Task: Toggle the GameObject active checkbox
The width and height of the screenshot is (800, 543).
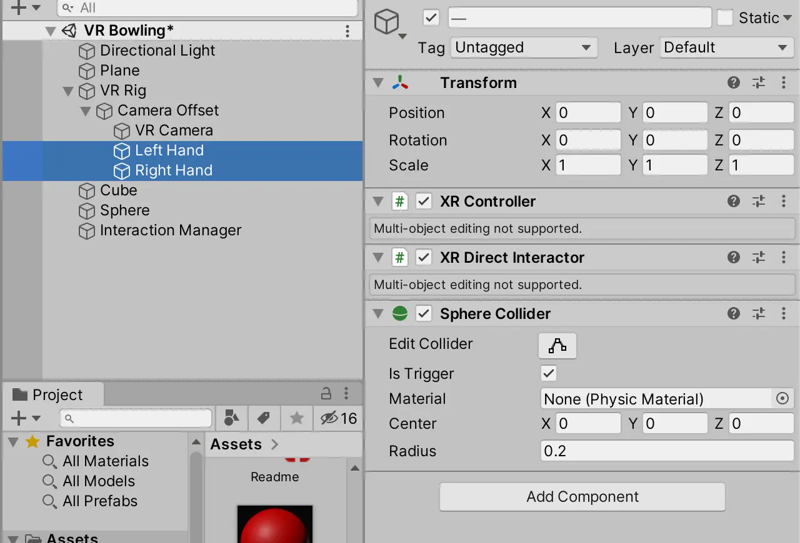Action: click(x=431, y=17)
